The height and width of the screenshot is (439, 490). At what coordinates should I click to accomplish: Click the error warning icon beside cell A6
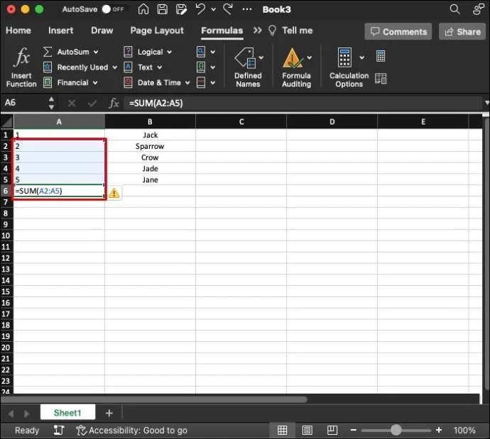(x=114, y=192)
